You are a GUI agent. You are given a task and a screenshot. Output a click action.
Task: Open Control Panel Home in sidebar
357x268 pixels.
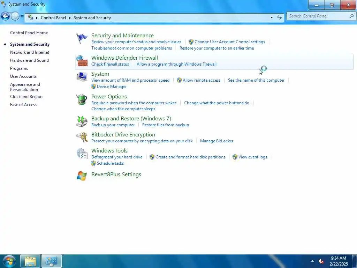pyautogui.click(x=29, y=33)
